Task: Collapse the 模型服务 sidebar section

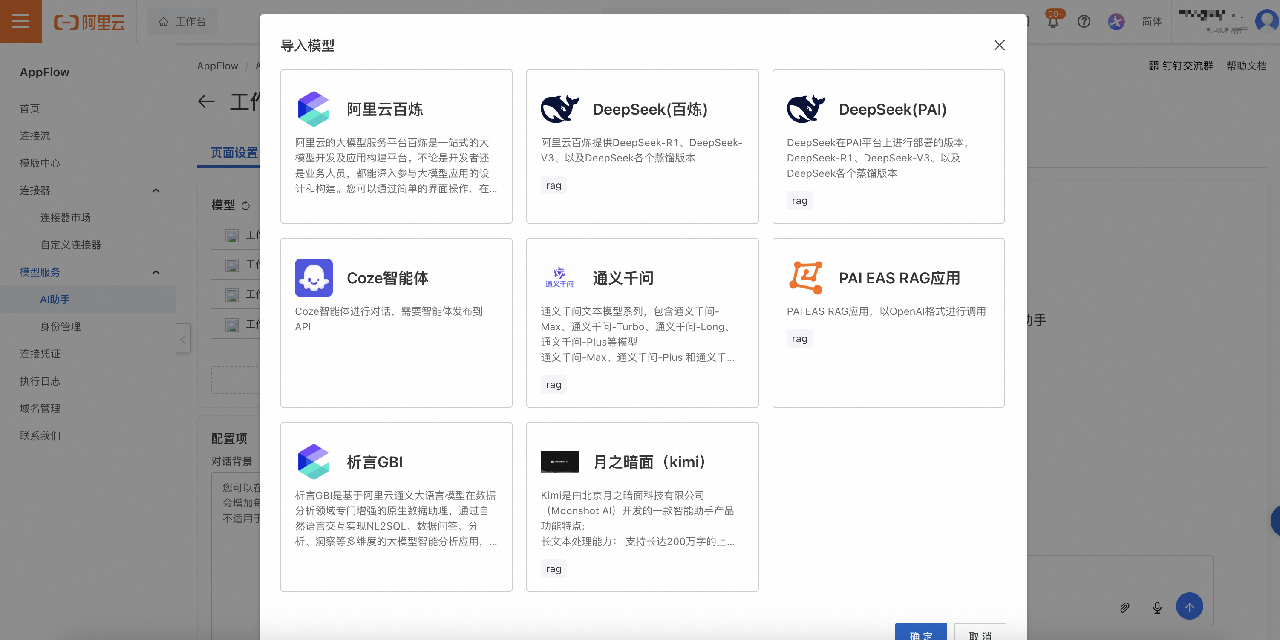Action: (156, 272)
